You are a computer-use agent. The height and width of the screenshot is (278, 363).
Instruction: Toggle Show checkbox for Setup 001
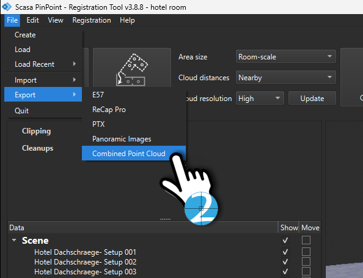[x=285, y=252]
